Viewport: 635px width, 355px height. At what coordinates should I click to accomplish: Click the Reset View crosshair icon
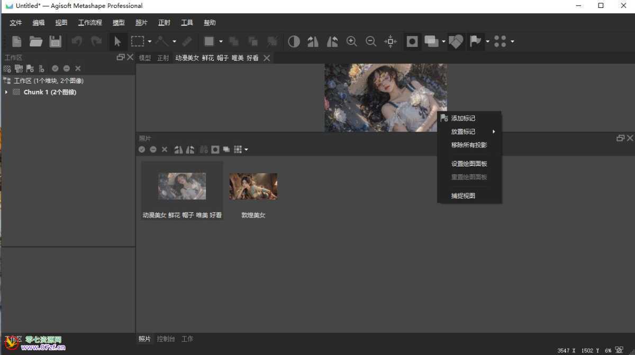tap(390, 41)
